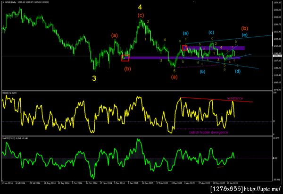Screen dimensions: 283x194
Task: Select the blue '(d)' wave label
Action: (x=238, y=71)
